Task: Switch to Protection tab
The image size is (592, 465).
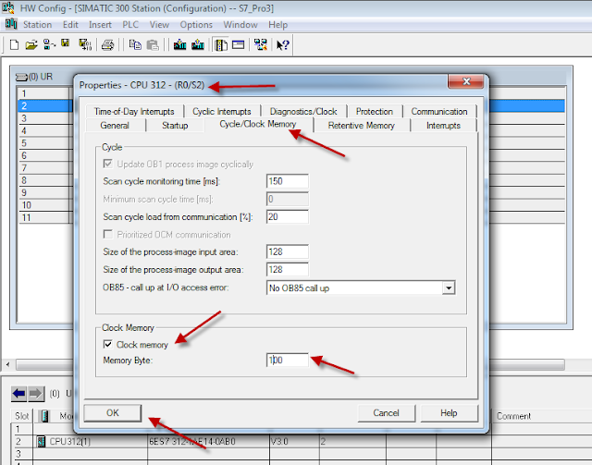Action: click(374, 111)
